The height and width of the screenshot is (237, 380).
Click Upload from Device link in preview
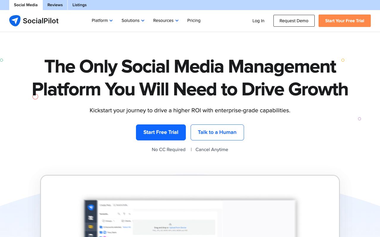tap(178, 228)
